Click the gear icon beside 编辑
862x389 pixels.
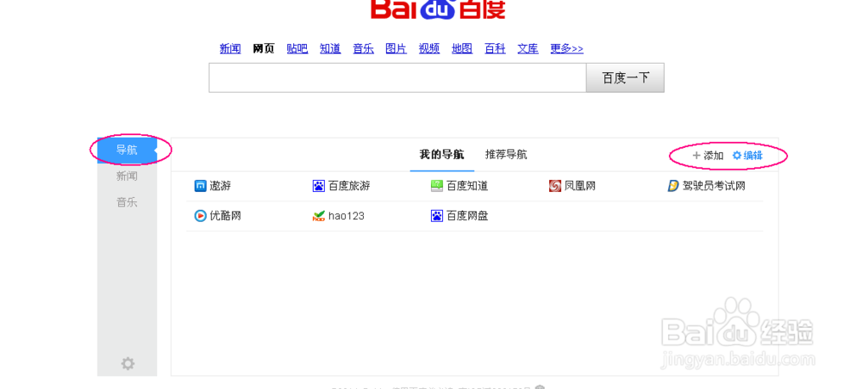[x=737, y=156]
